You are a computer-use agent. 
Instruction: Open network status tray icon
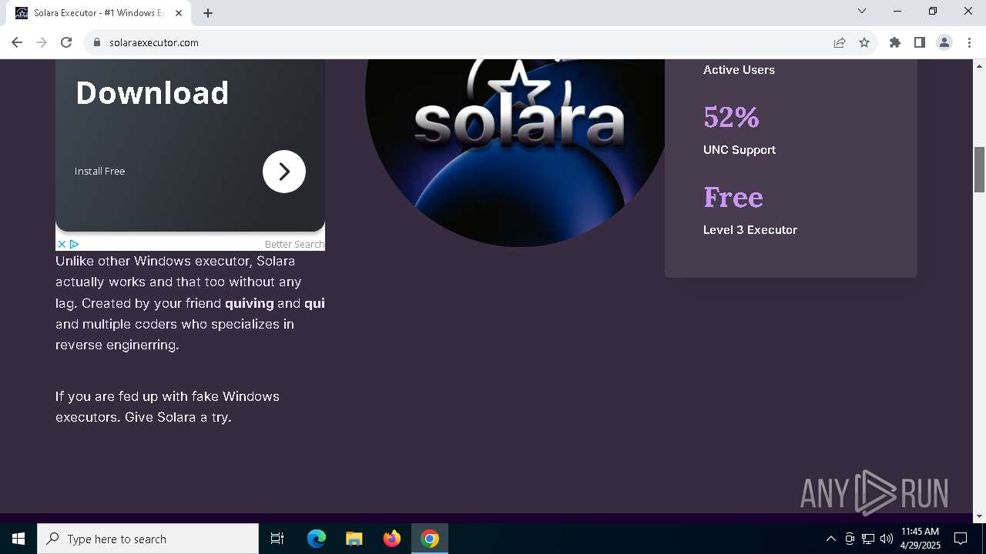868,539
